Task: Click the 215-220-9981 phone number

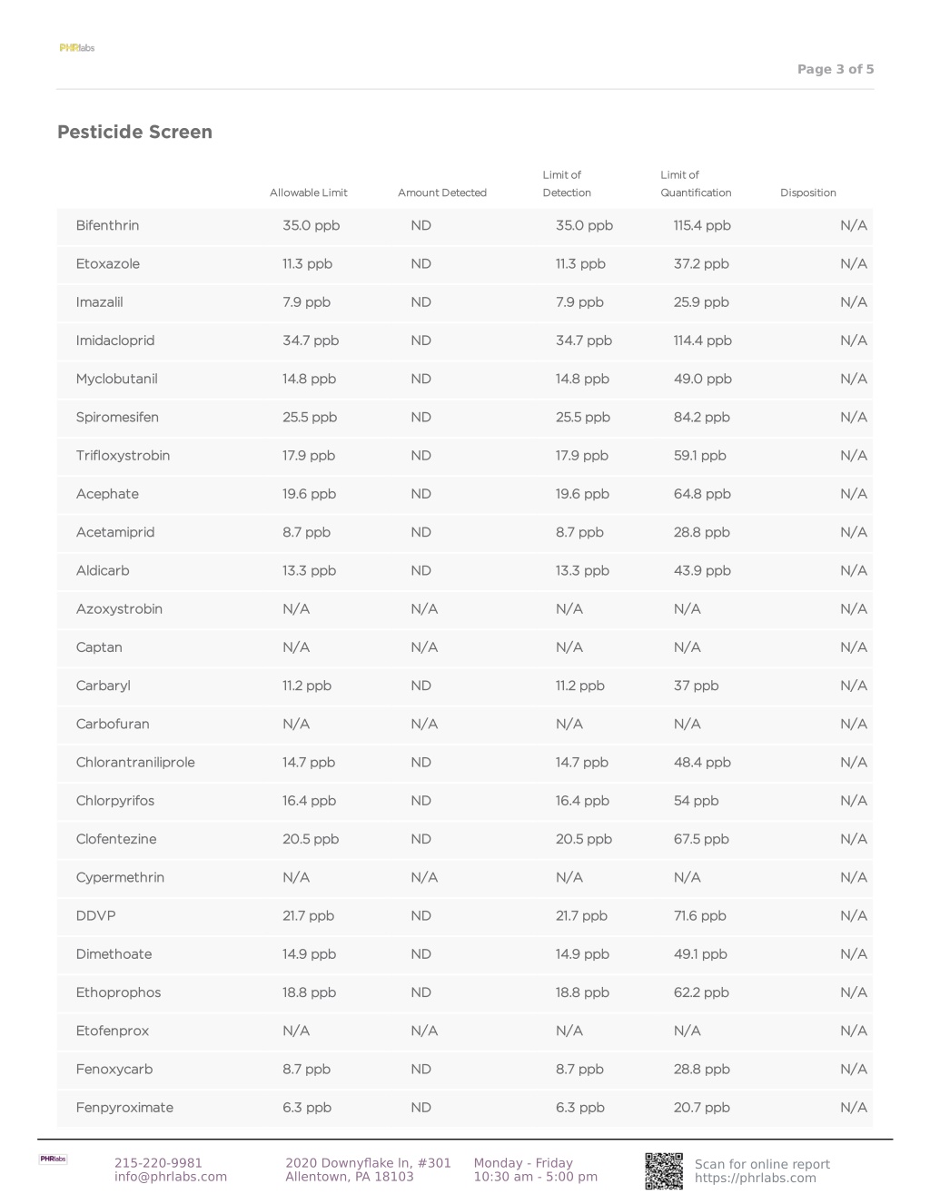Action: [x=158, y=1163]
